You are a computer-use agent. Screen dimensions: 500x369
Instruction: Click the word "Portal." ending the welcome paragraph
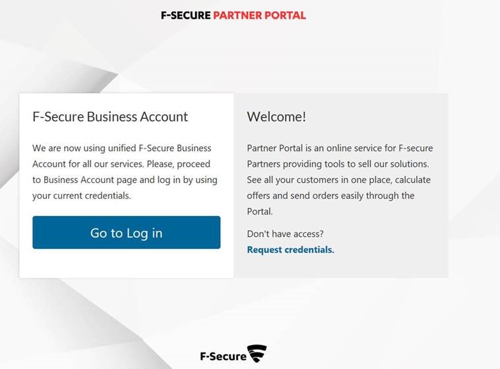coord(260,211)
